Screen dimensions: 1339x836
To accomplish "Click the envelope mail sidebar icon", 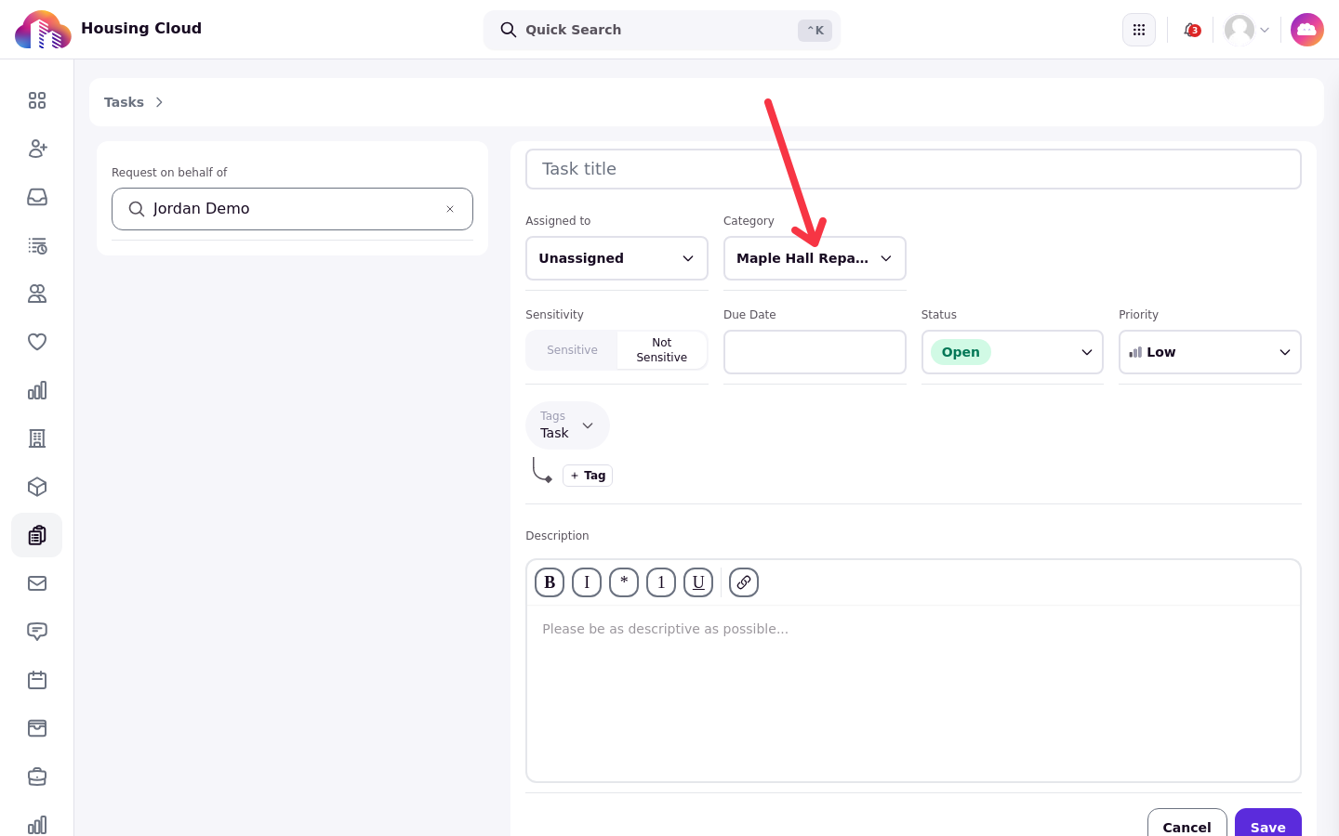I will (x=37, y=583).
